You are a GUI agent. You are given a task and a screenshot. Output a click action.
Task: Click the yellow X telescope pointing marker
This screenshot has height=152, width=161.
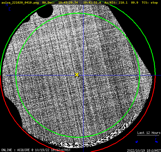[77, 75]
